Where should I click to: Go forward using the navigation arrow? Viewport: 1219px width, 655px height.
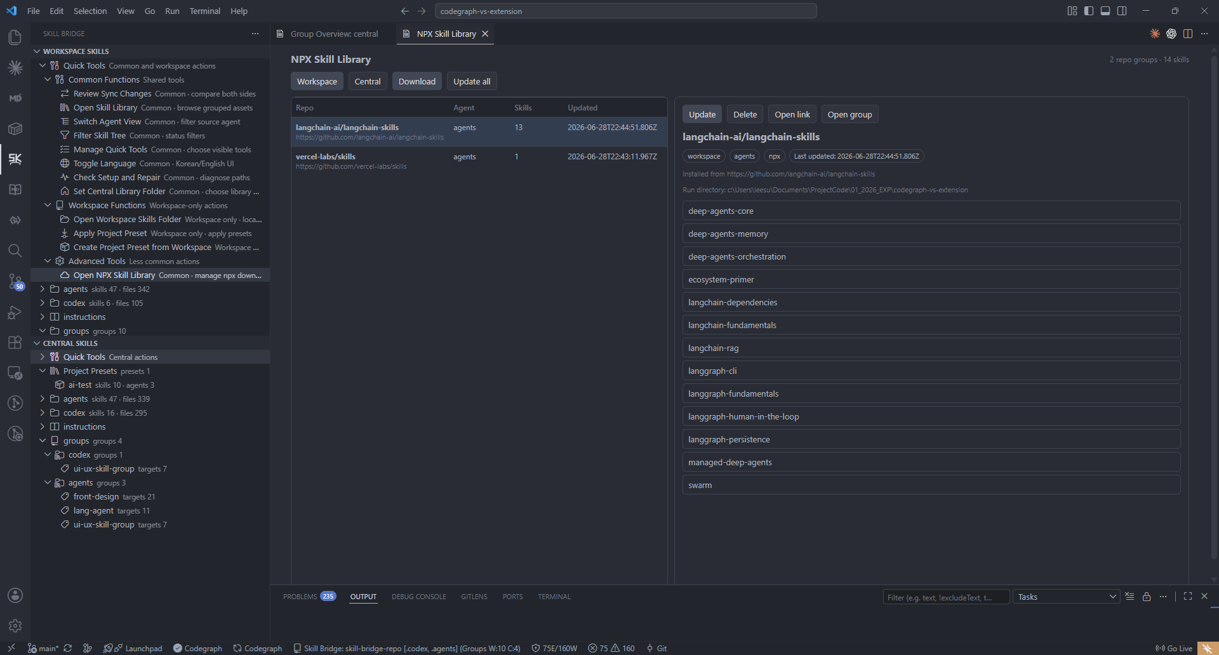point(422,11)
